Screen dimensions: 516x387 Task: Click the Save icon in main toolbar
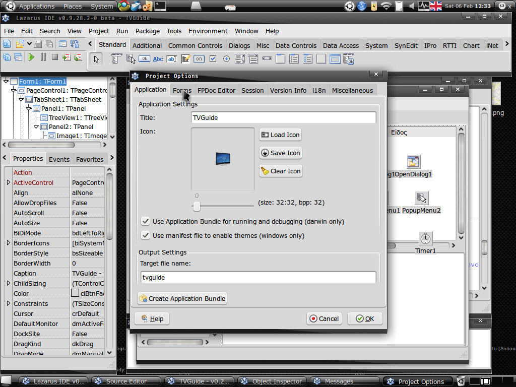click(x=39, y=44)
